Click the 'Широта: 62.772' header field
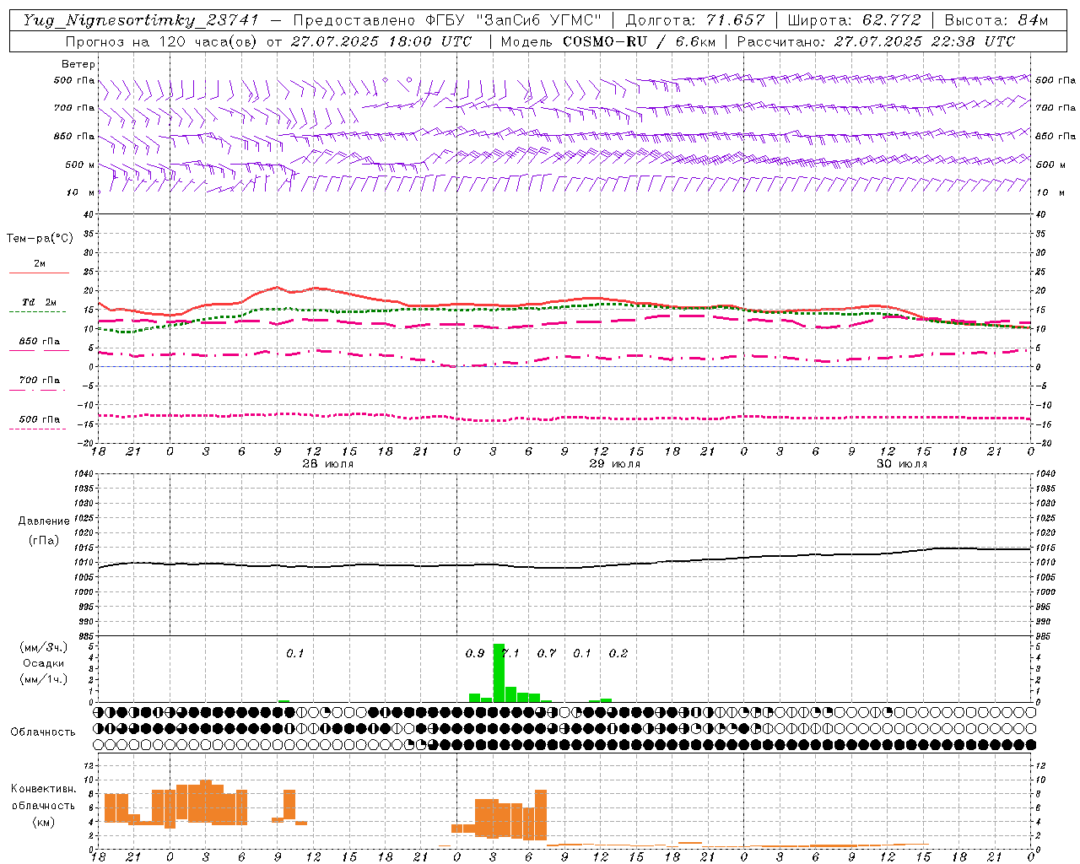Image resolution: width=1080 pixels, height=864 pixels. [x=854, y=20]
